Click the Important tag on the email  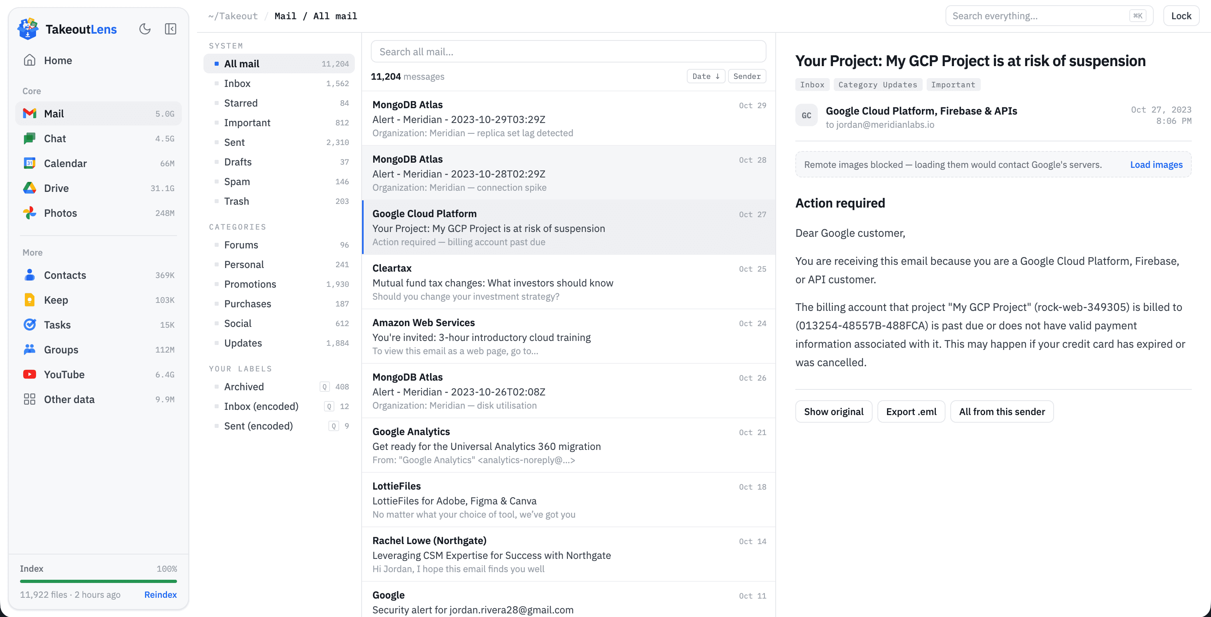coord(953,85)
